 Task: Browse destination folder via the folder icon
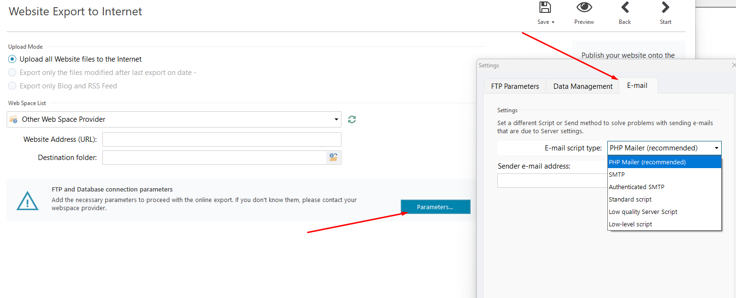click(333, 157)
